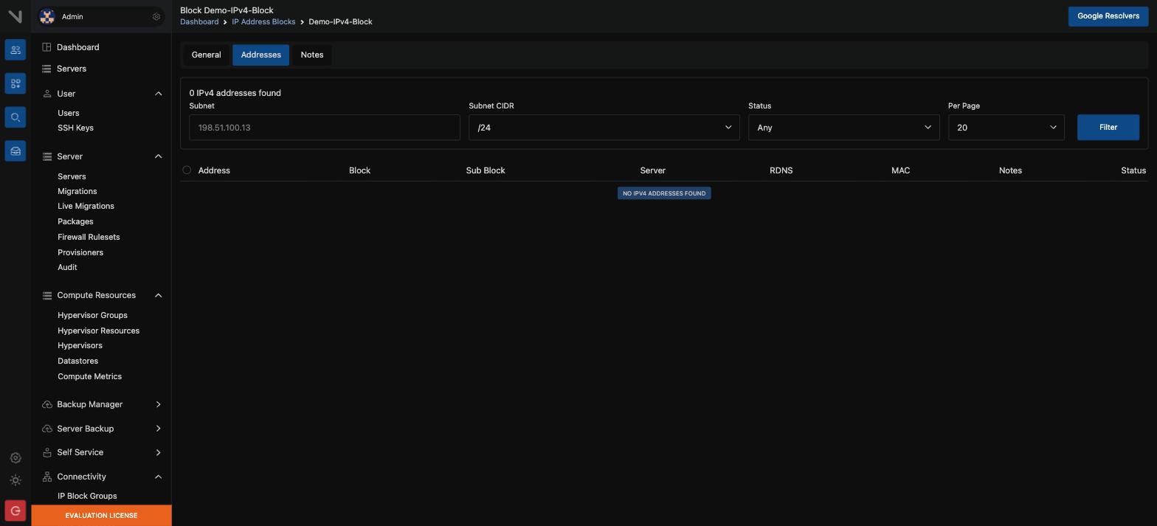Toggle the select-all circle beside Address header

point(187,170)
